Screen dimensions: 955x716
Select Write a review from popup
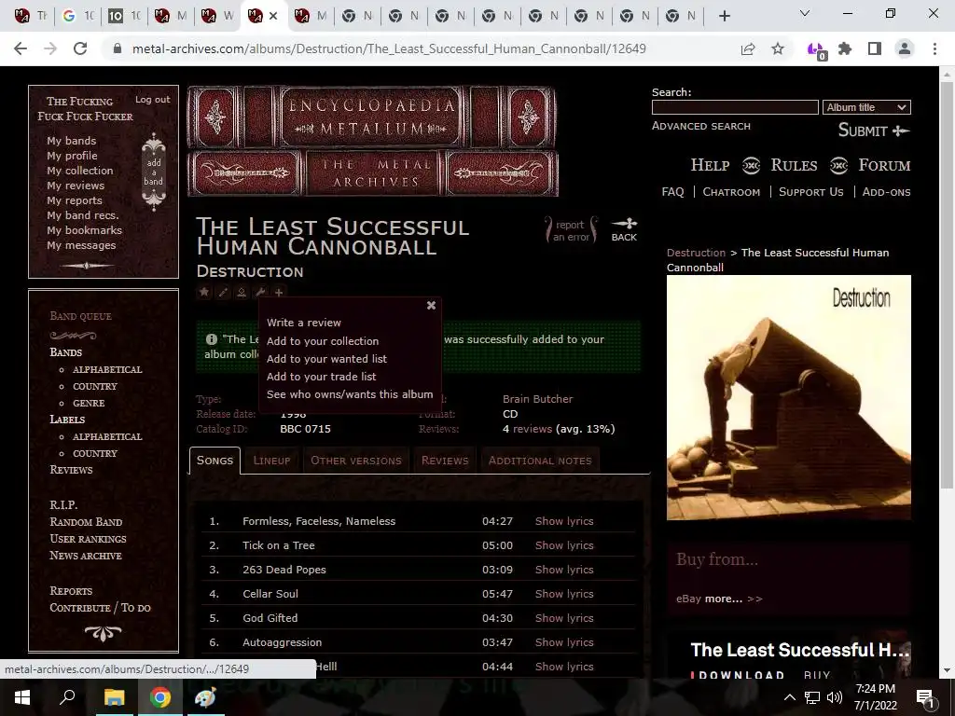304,323
